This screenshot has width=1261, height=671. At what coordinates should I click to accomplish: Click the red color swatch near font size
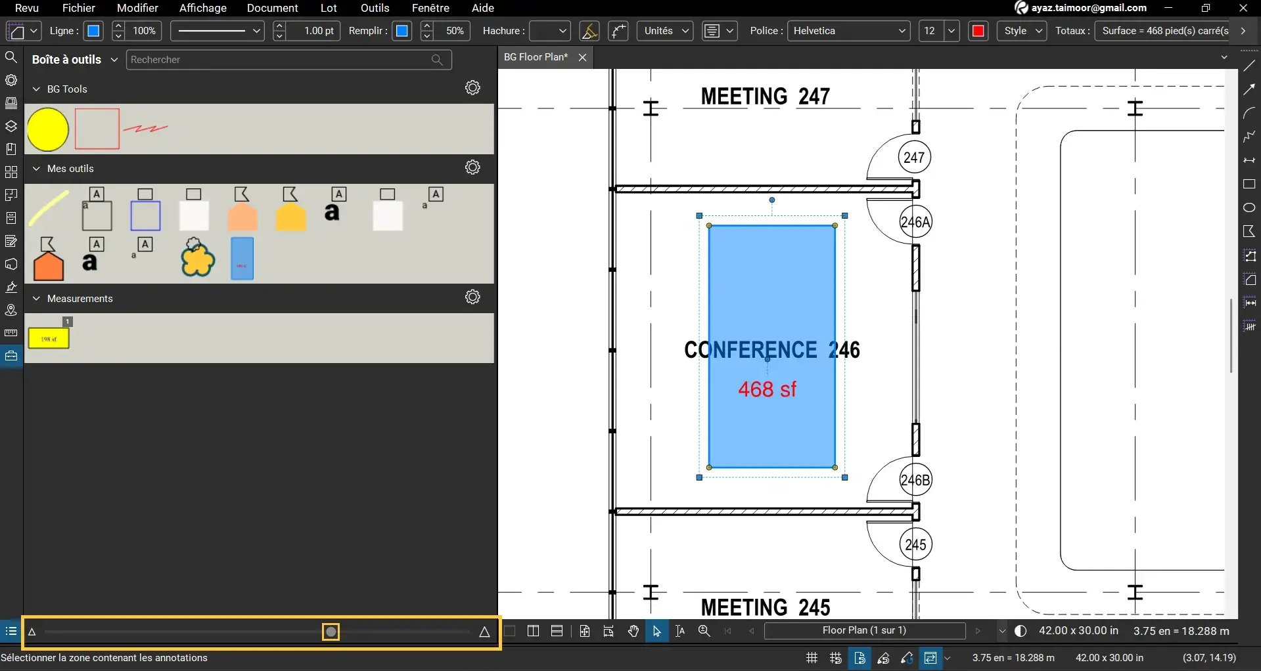coord(978,31)
